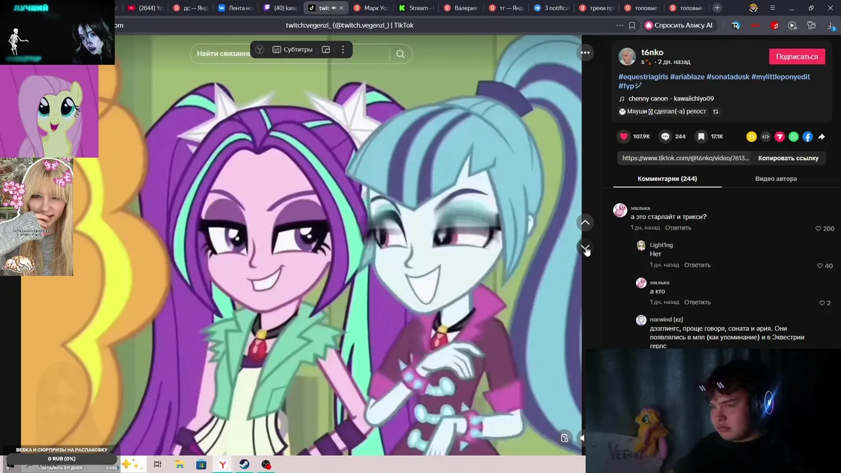Open the #sonatadusk hashtag

click(728, 77)
